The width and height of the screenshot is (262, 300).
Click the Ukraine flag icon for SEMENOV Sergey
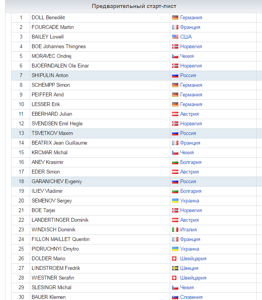click(175, 201)
